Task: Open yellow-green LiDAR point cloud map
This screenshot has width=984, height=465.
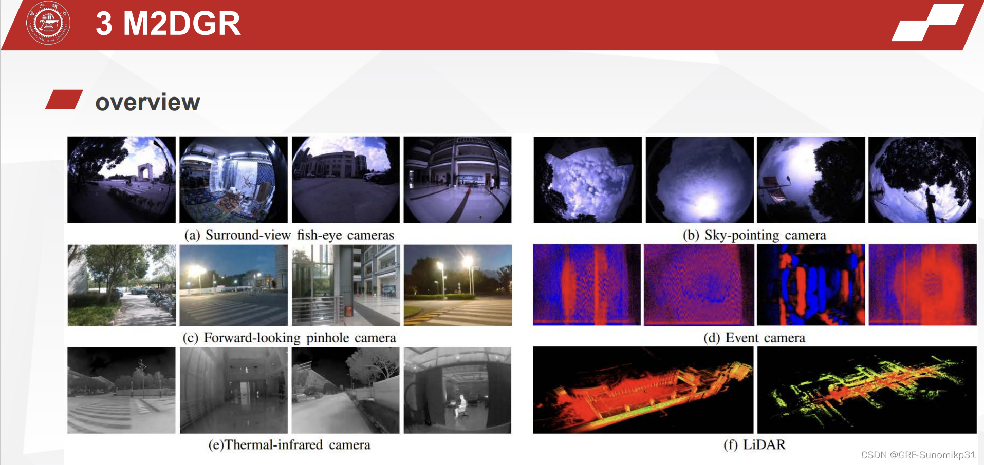Action: 867,390
